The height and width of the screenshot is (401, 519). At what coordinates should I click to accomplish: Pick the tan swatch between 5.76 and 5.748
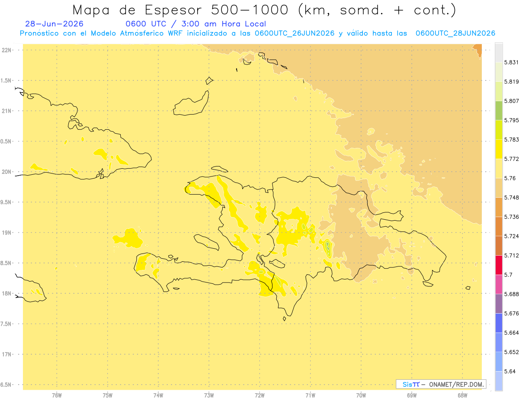tap(499, 188)
